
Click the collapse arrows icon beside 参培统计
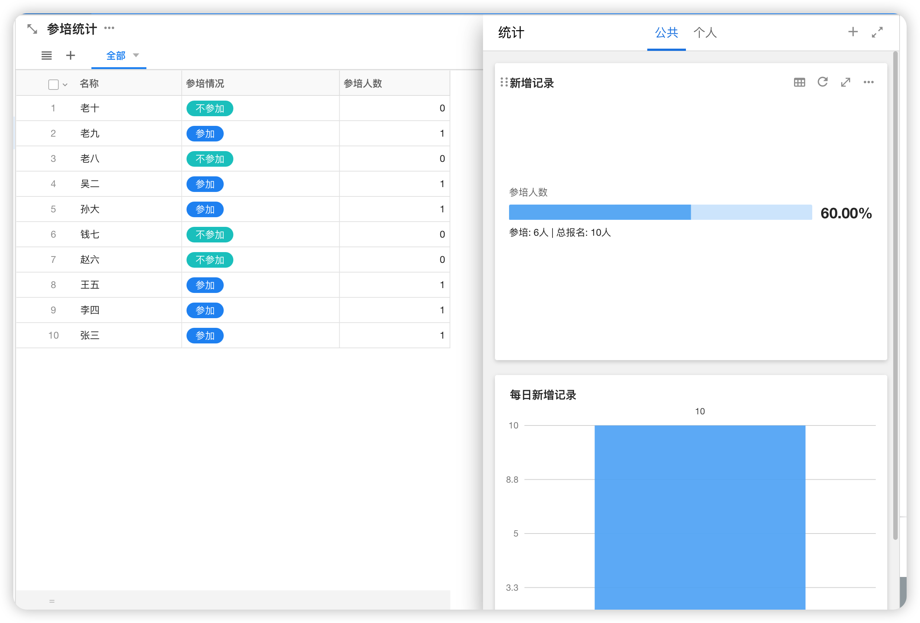pos(32,29)
